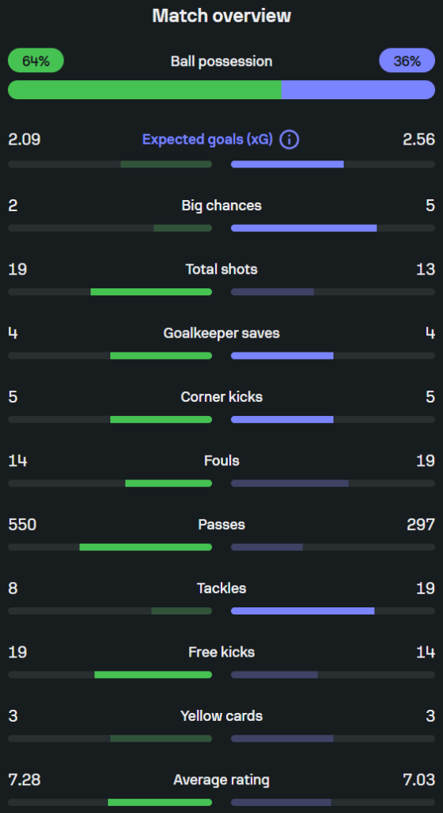Click the purple Big chances bar
Viewport: 443px width, 813px height.
304,228
